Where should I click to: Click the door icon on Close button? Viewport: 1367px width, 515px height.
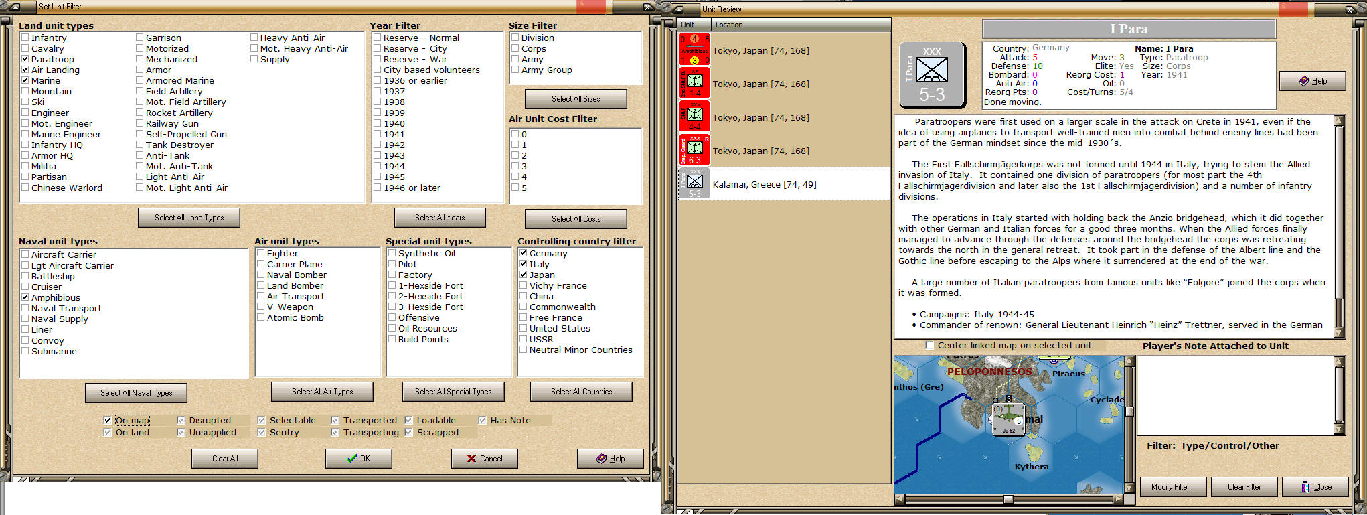[x=1305, y=487]
